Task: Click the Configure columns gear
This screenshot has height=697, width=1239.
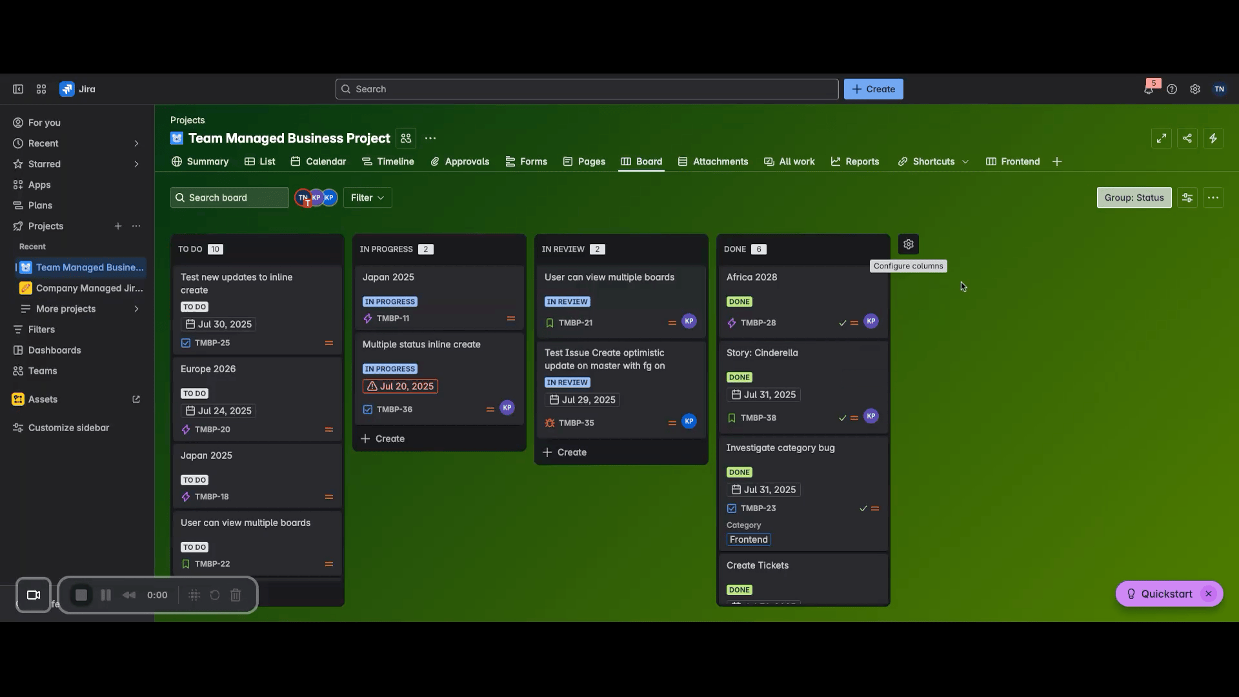Action: (909, 245)
